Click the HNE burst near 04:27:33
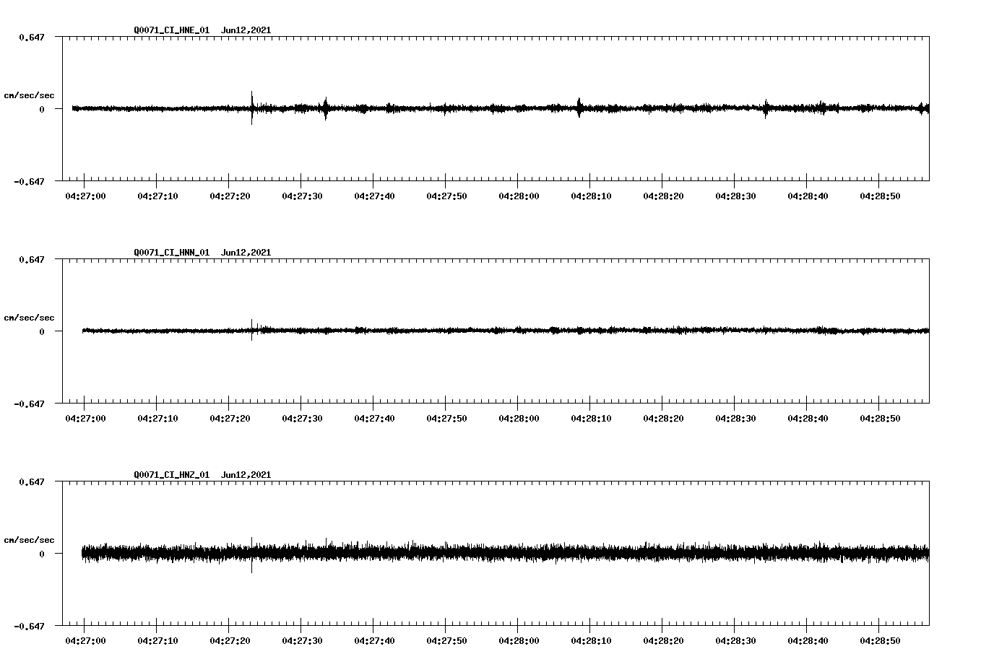981x667 pixels. tap(326, 108)
